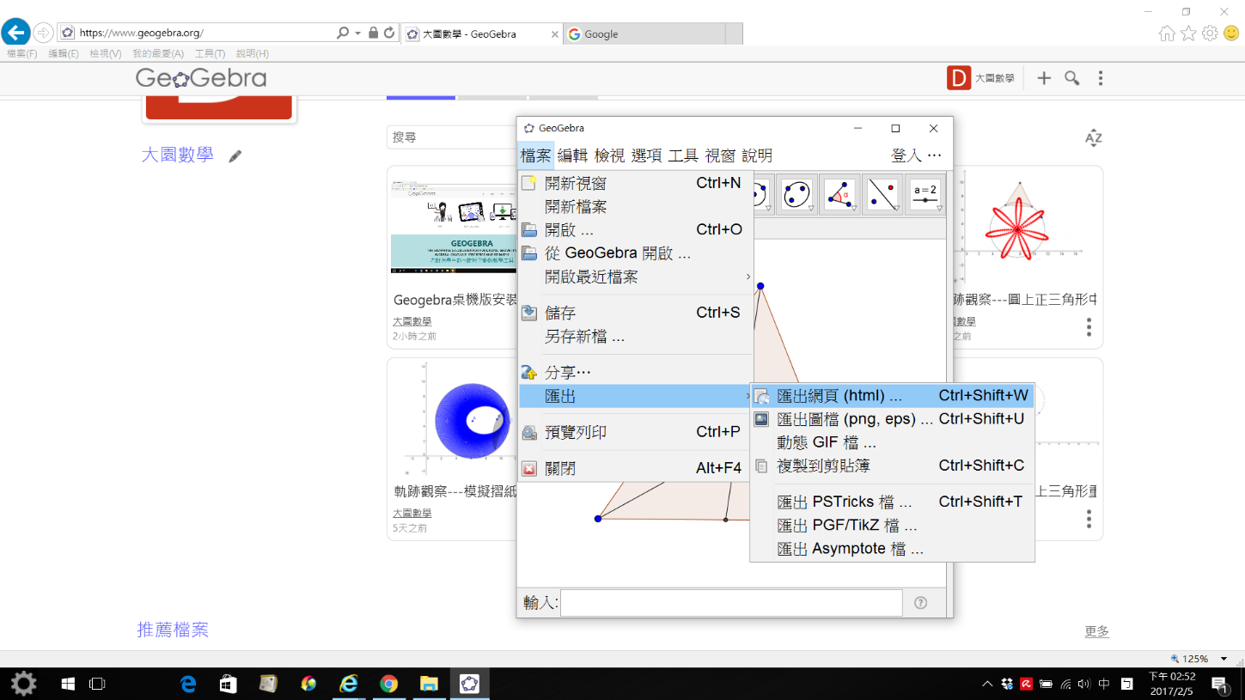Viewport: 1245px width, 700px height.
Task: Open the browser favorites star icon
Action: (x=1188, y=33)
